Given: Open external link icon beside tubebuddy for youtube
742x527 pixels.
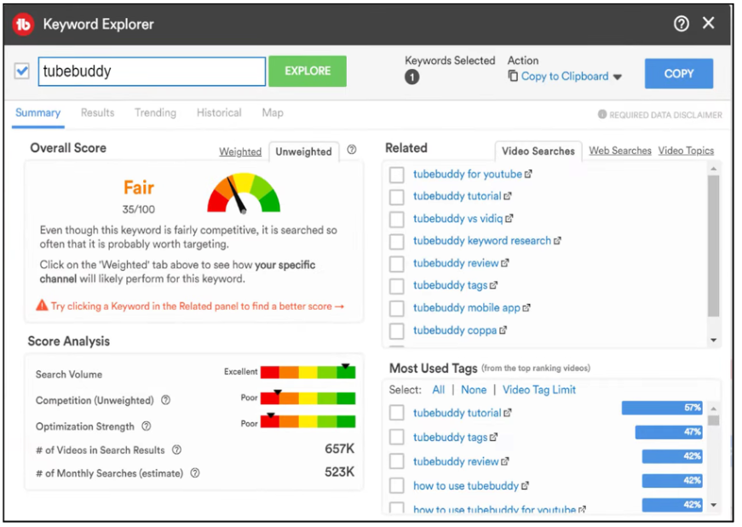Looking at the screenshot, I should coord(528,174).
